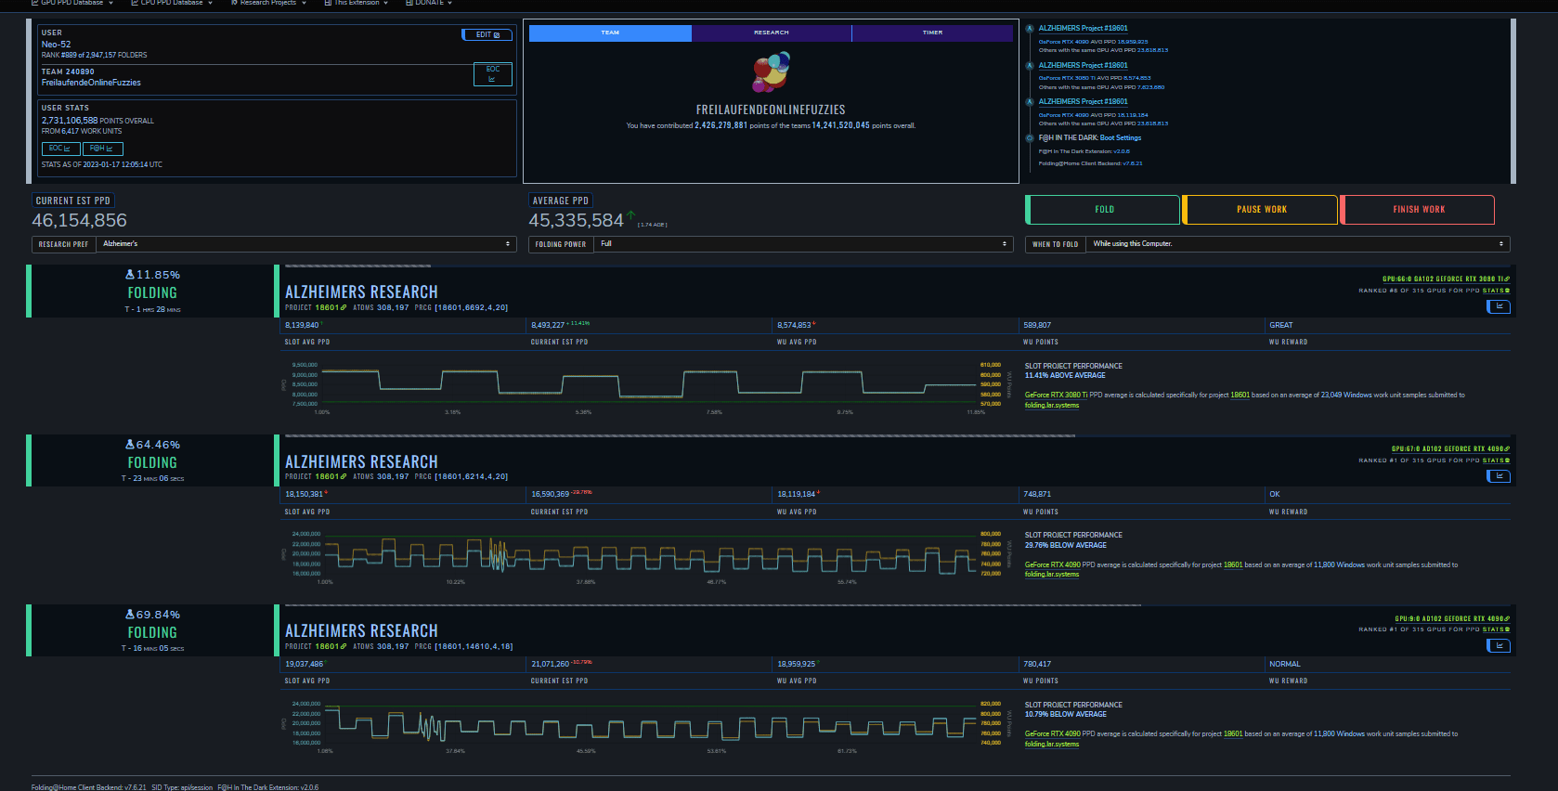This screenshot has height=791, width=1558.
Task: Open third ALZHEIMERS Project #18601 link
Action: [x=1083, y=102]
